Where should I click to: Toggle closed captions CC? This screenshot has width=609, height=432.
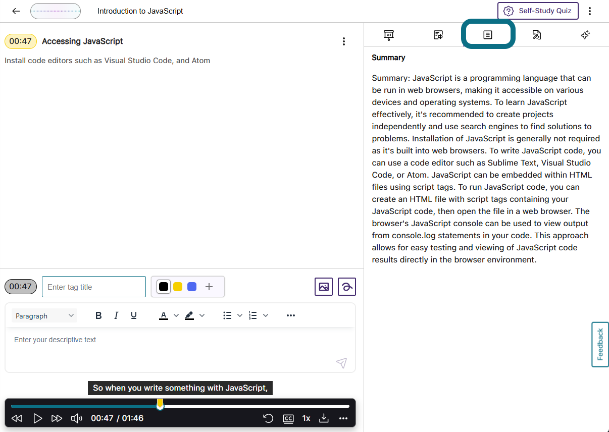288,418
